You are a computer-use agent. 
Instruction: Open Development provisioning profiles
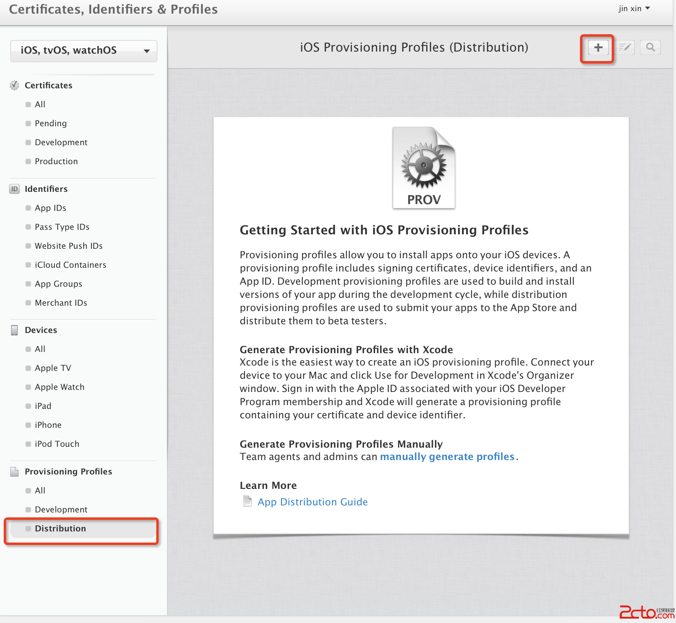(61, 510)
